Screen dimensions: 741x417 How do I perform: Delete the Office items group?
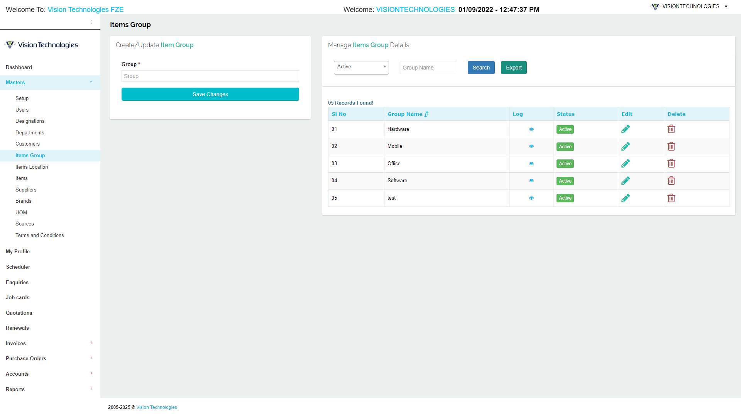coord(671,163)
